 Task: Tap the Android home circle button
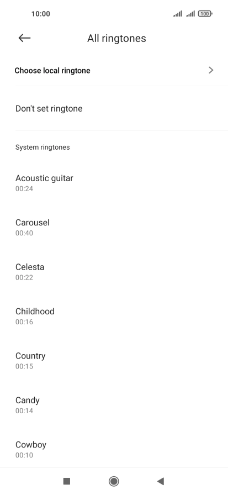click(114, 481)
